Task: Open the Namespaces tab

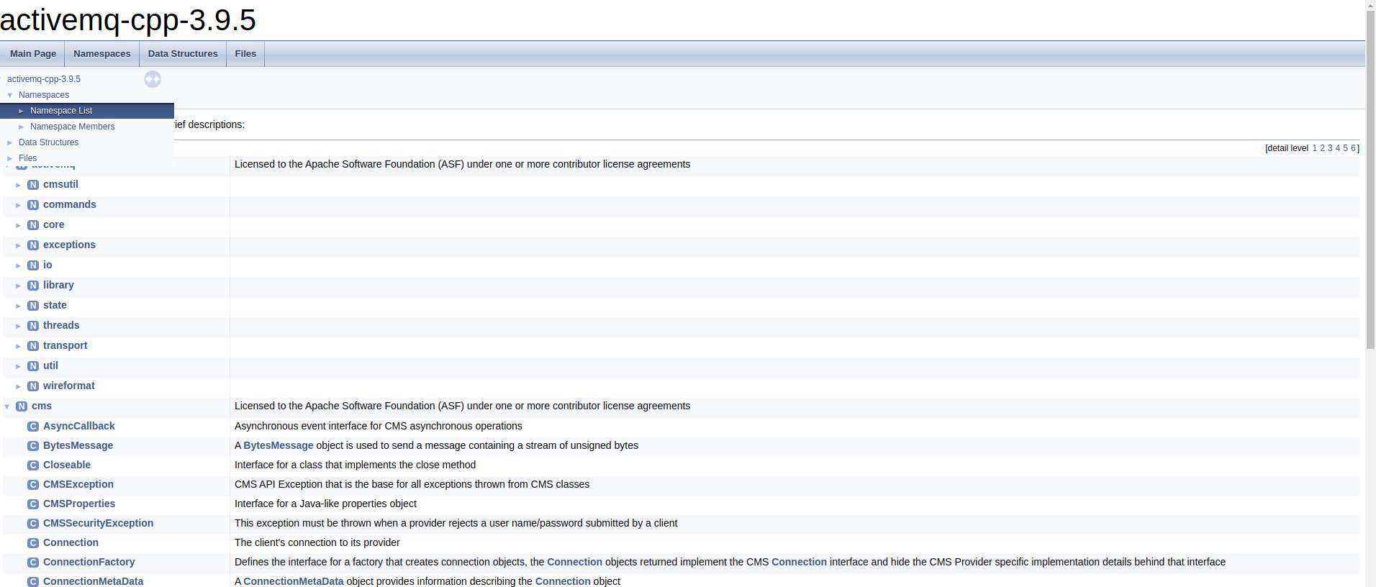Action: [102, 54]
